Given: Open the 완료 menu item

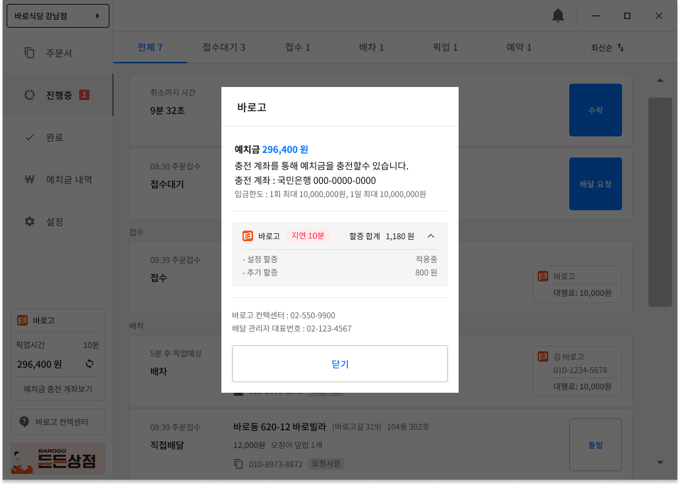Looking at the screenshot, I should tap(58, 137).
